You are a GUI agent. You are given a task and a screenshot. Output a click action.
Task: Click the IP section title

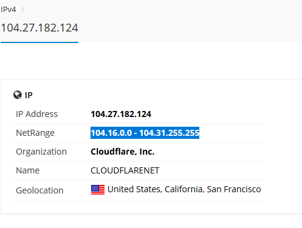29,95
